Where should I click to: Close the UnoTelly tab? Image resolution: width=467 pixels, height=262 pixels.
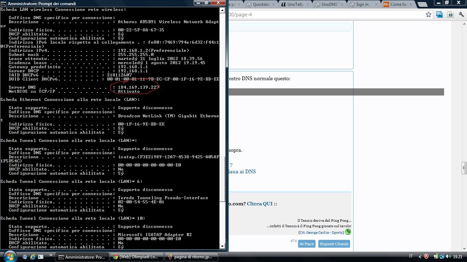point(307,4)
